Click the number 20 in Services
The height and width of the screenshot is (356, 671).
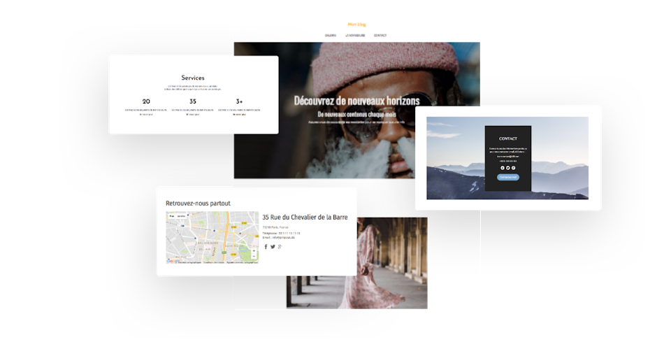click(x=146, y=101)
